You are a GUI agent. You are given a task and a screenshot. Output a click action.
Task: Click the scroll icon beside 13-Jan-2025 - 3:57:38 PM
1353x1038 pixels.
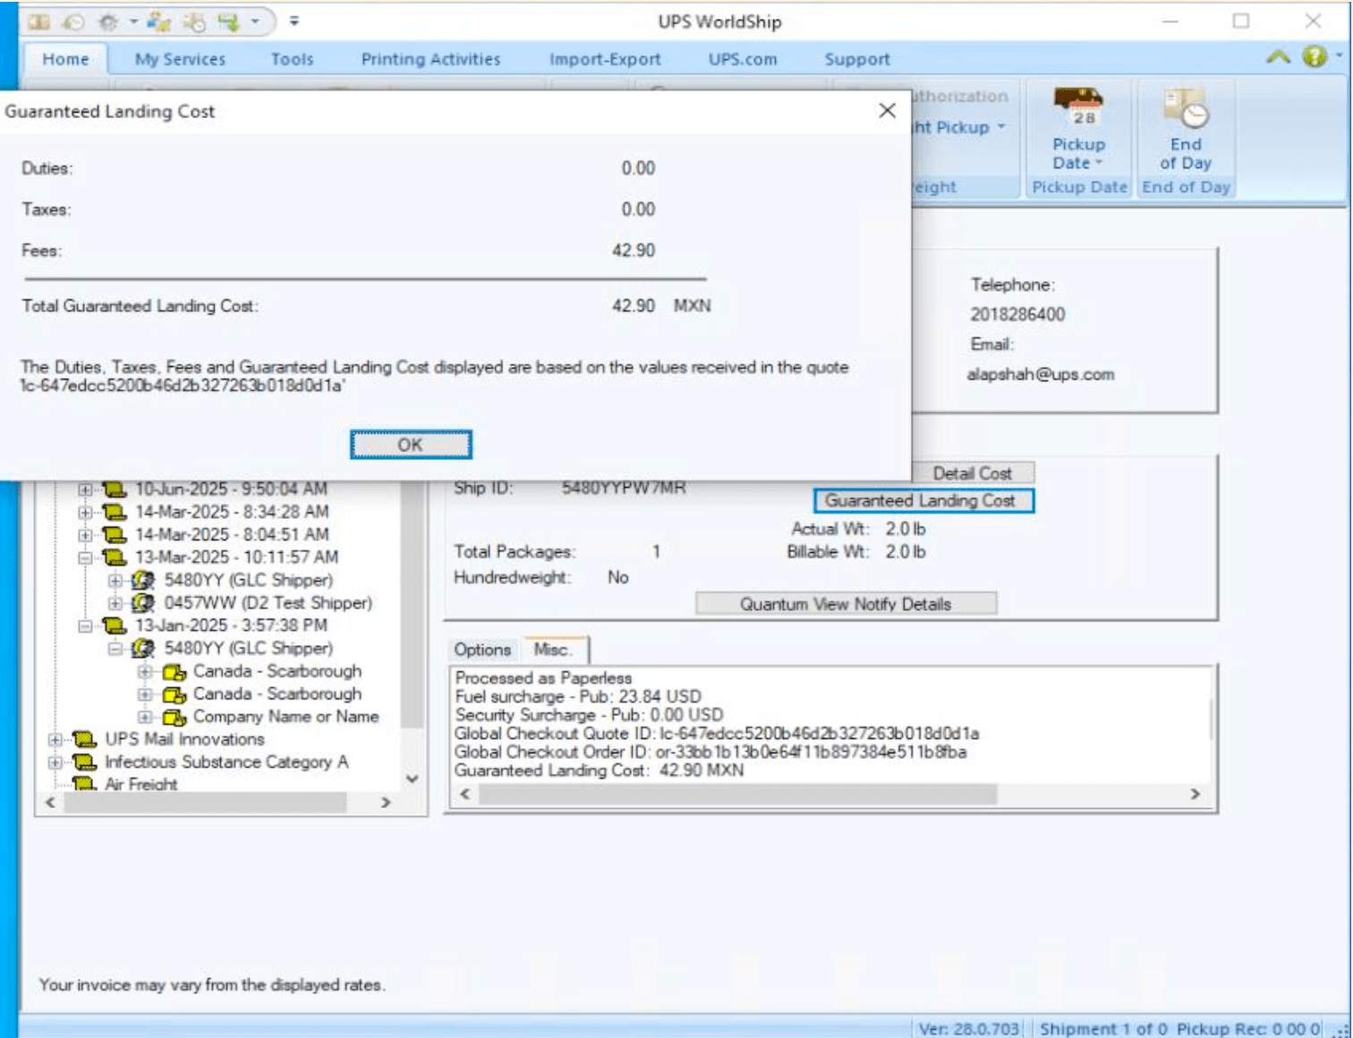(x=114, y=625)
